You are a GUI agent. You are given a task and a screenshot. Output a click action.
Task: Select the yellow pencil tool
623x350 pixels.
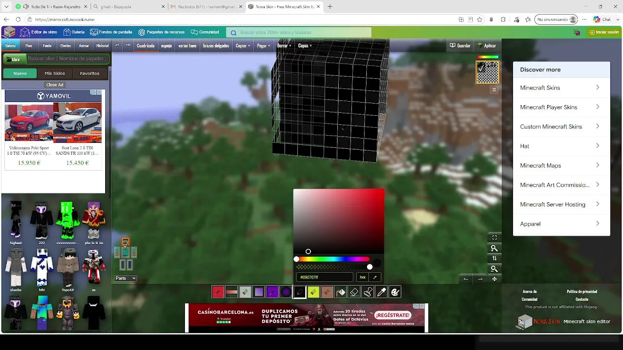(x=313, y=292)
